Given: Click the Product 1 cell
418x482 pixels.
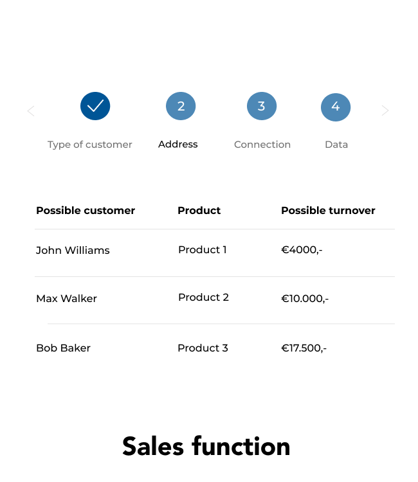Looking at the screenshot, I should [x=203, y=249].
